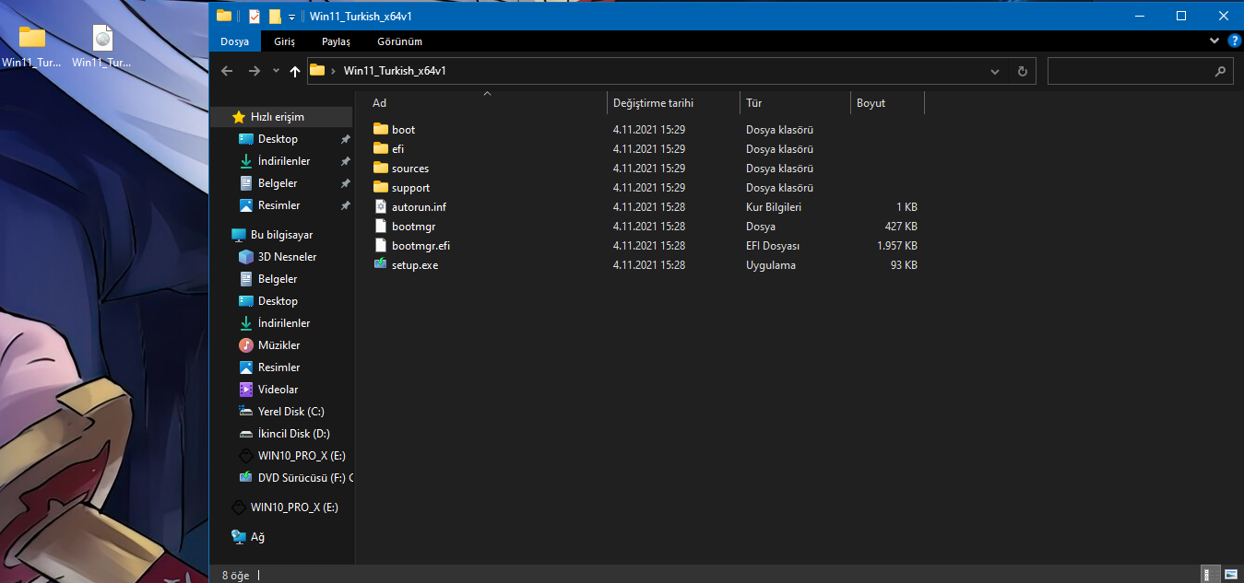Click the 93 KB size cell

pos(904,265)
